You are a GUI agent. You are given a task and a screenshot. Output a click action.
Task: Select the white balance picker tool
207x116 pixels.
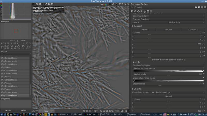[46, 4]
